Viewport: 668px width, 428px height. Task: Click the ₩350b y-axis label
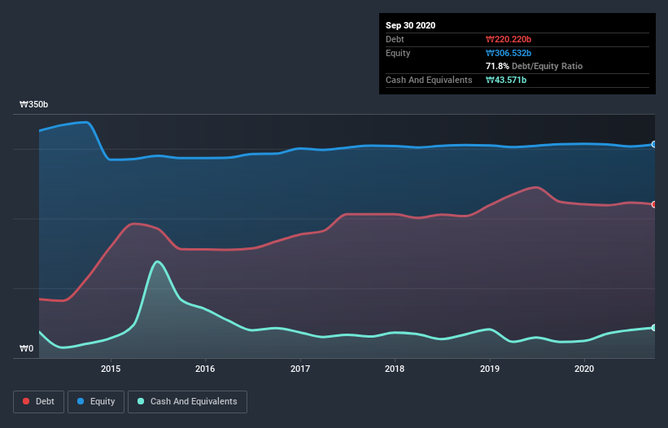pyautogui.click(x=33, y=104)
